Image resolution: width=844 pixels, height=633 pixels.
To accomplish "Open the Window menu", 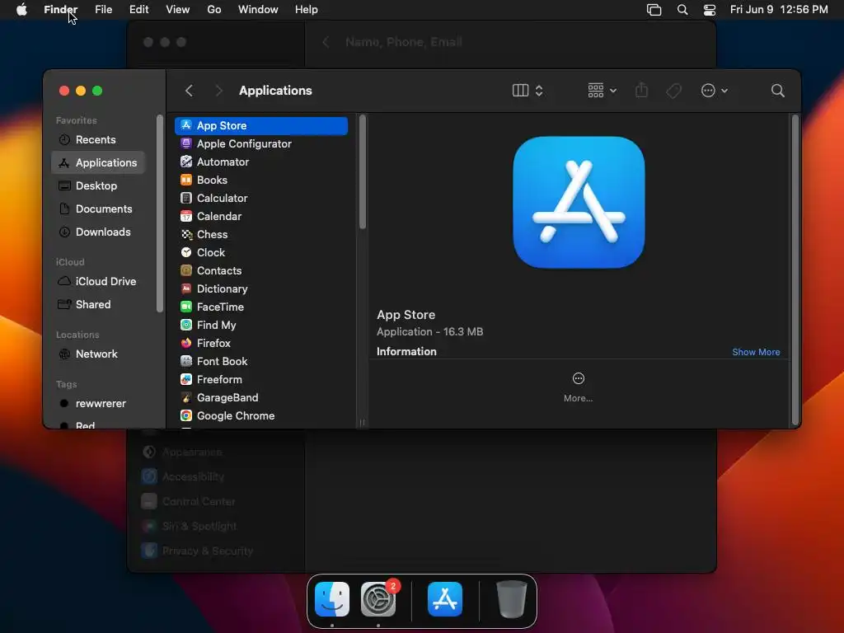I will click(x=258, y=10).
